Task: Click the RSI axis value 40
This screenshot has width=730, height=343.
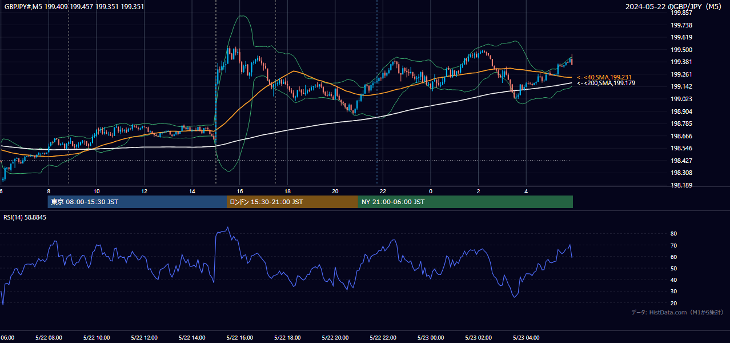Action: pyautogui.click(x=673, y=280)
